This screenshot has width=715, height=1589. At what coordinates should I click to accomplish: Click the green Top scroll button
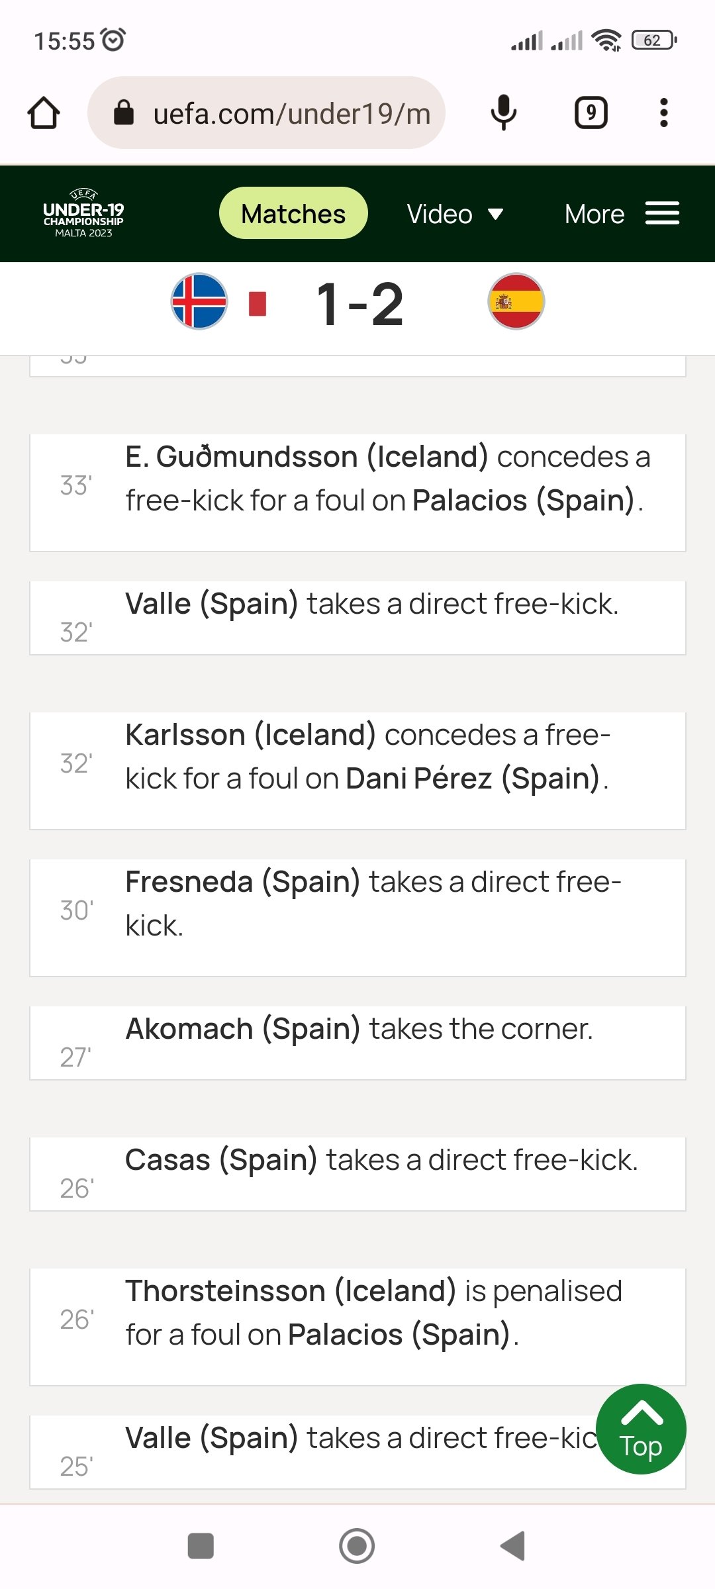[641, 1429]
